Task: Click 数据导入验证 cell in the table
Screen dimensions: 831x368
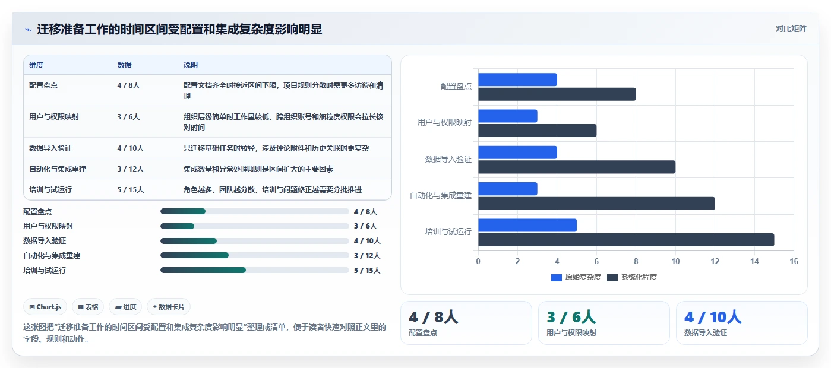Action: click(x=50, y=148)
